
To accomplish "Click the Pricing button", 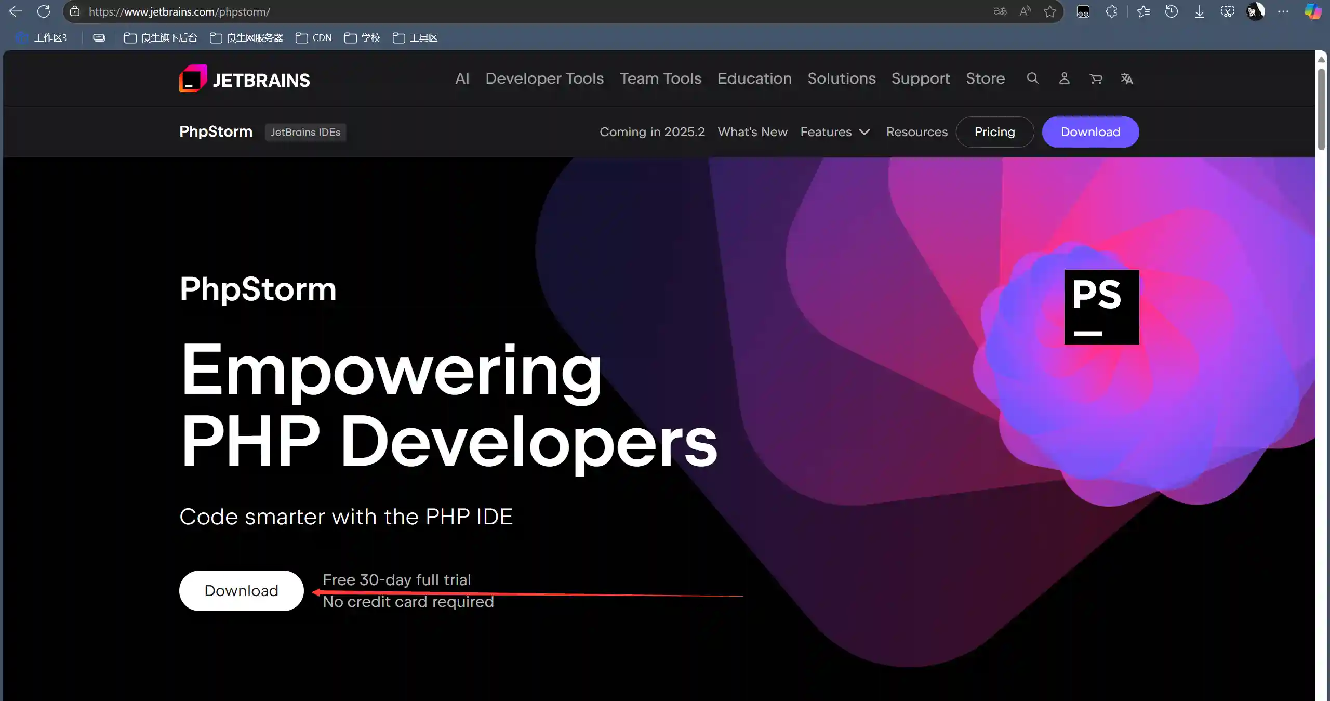I will [994, 132].
